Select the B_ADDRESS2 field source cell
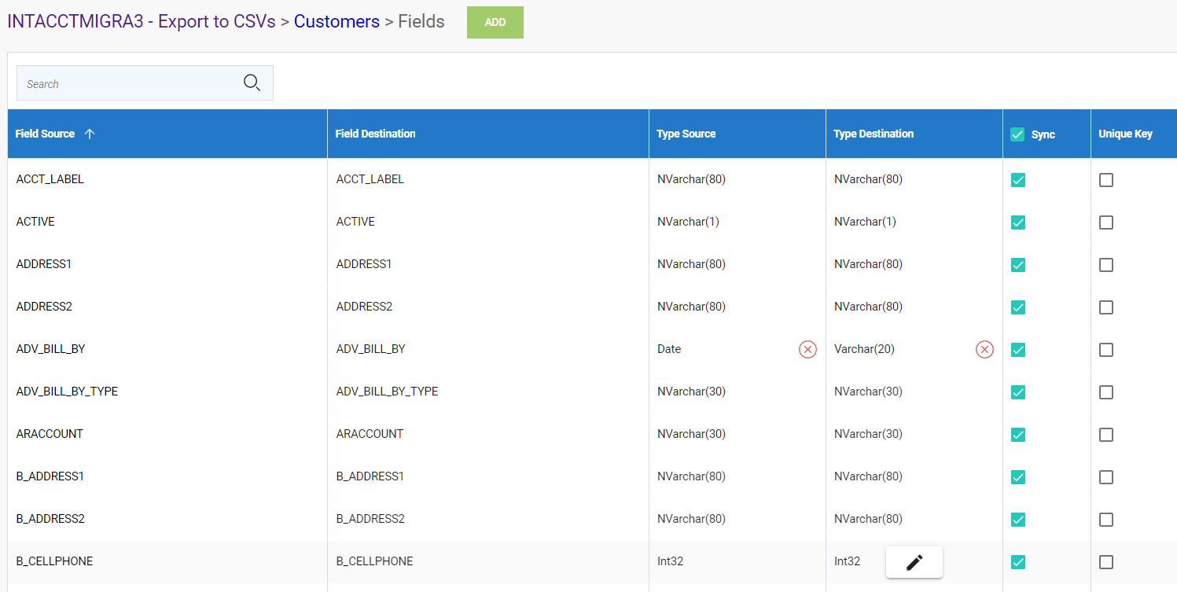The height and width of the screenshot is (592, 1177). click(50, 519)
